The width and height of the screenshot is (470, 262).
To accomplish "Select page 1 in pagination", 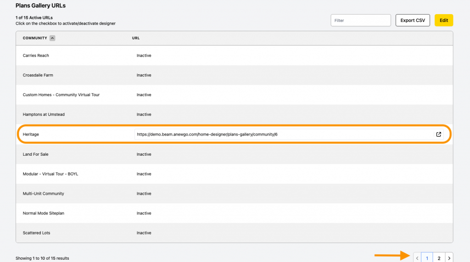I will [x=427, y=258].
